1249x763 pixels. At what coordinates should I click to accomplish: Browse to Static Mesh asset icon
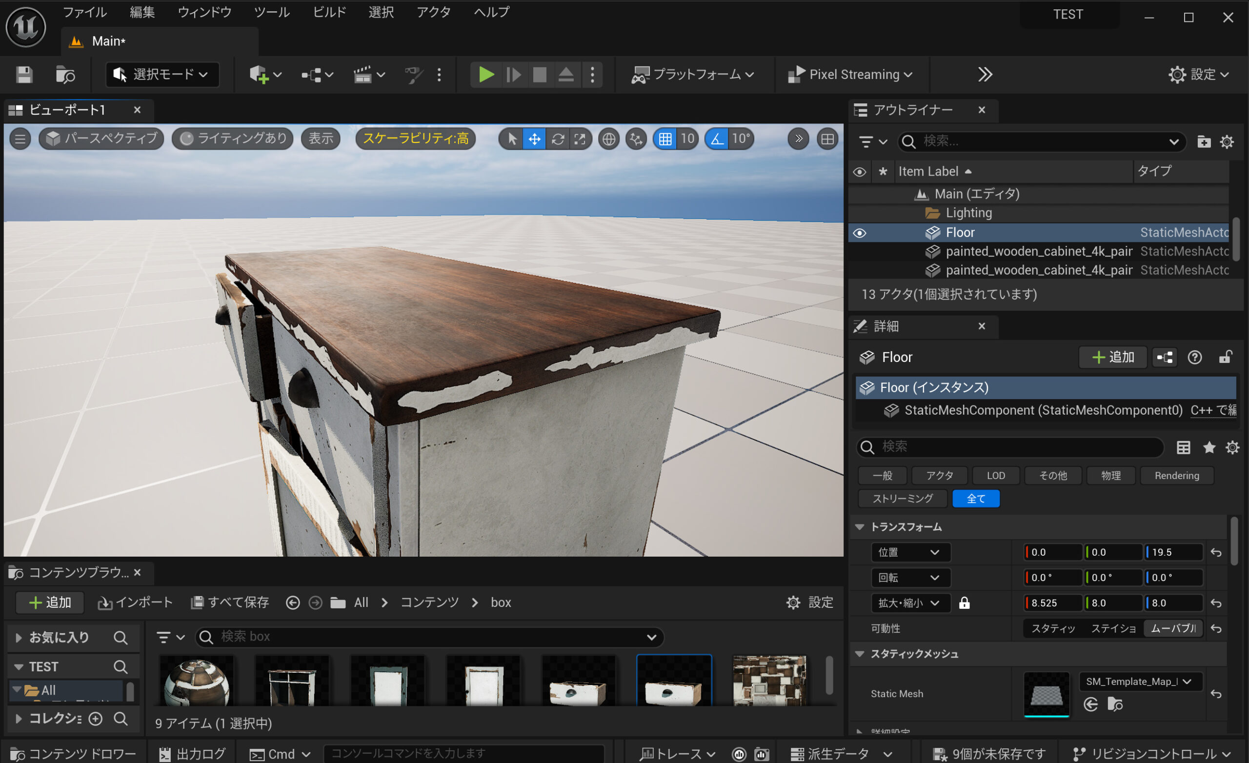(1115, 704)
